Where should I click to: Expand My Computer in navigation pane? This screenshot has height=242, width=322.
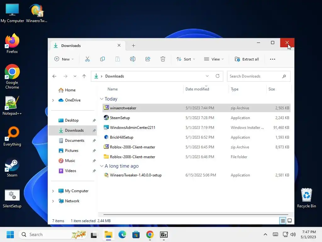pyautogui.click(x=53, y=191)
